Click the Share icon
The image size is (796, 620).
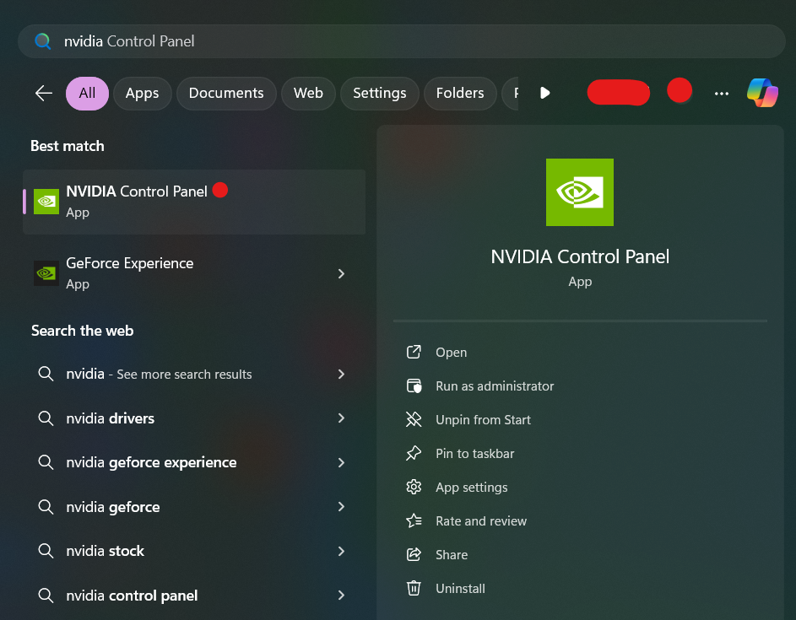pos(414,554)
